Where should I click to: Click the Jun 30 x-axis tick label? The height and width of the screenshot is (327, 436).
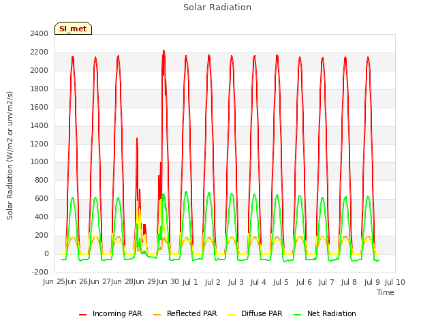(x=168, y=281)
